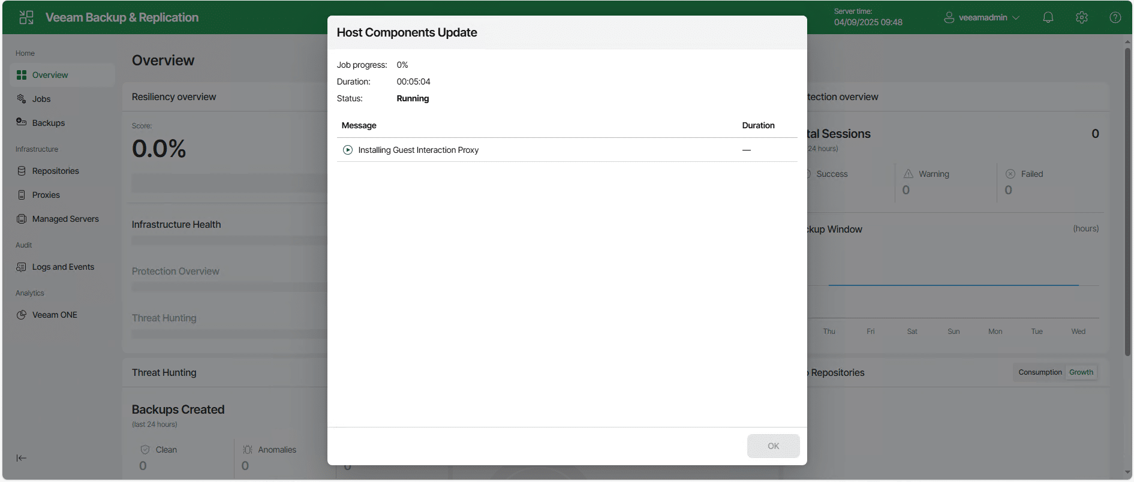The width and height of the screenshot is (1134, 482).
Task: Click the running status icon beside Installing message
Action: click(348, 150)
